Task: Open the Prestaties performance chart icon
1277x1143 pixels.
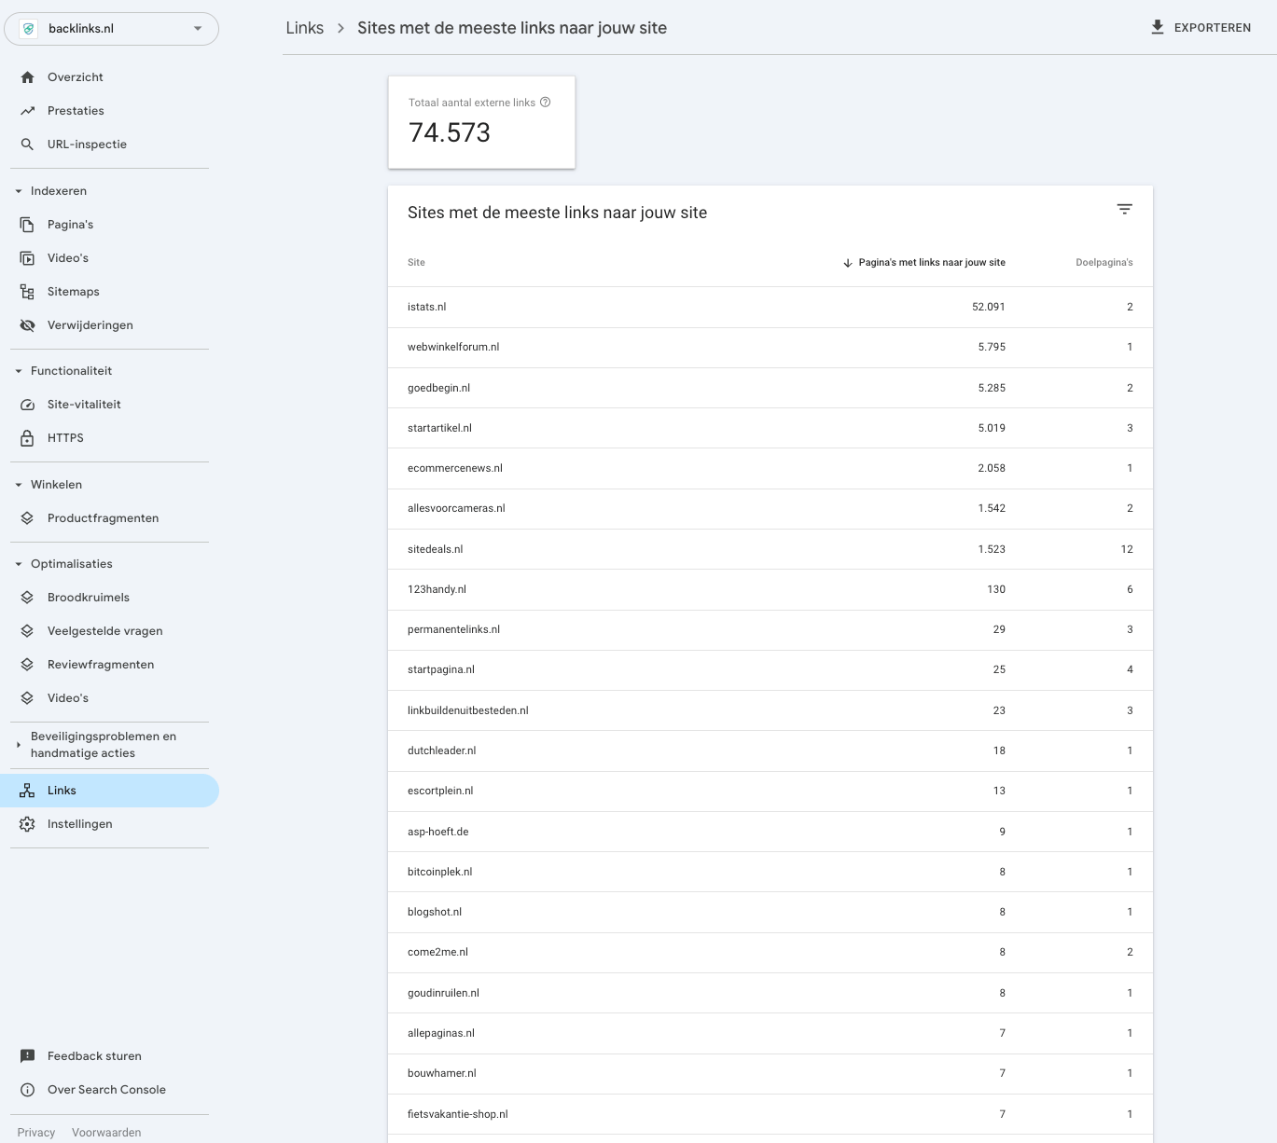Action: pos(27,110)
